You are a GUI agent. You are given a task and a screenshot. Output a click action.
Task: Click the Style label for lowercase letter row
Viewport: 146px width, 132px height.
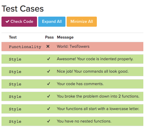pos(15,109)
